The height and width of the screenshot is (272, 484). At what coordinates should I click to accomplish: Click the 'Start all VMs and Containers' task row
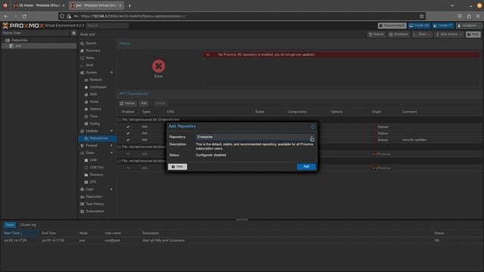pos(241,240)
